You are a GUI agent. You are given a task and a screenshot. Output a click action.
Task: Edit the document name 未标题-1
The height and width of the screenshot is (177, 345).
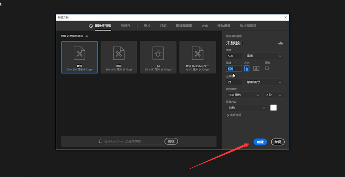251,43
